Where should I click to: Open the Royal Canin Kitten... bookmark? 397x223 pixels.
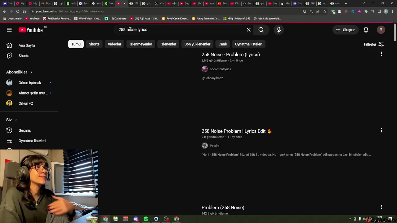pyautogui.click(x=175, y=19)
